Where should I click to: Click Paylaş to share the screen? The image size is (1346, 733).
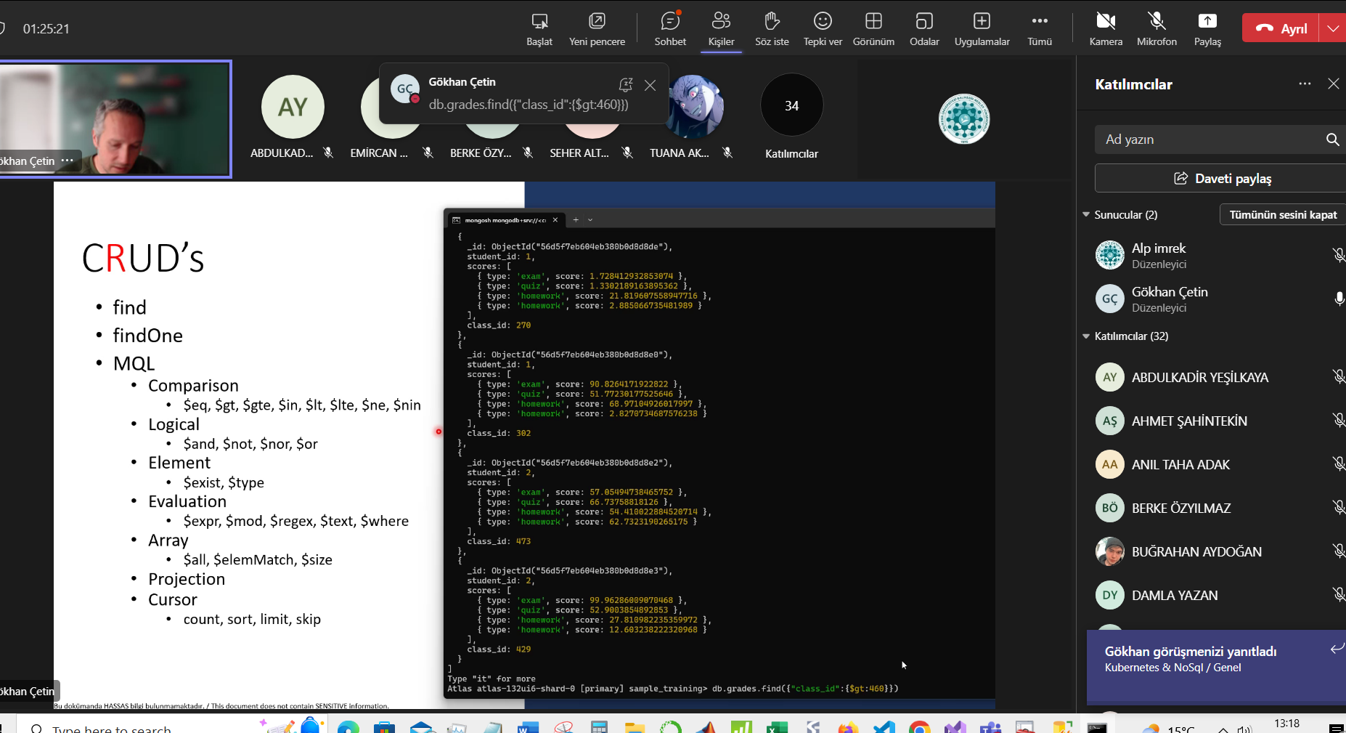pyautogui.click(x=1207, y=29)
